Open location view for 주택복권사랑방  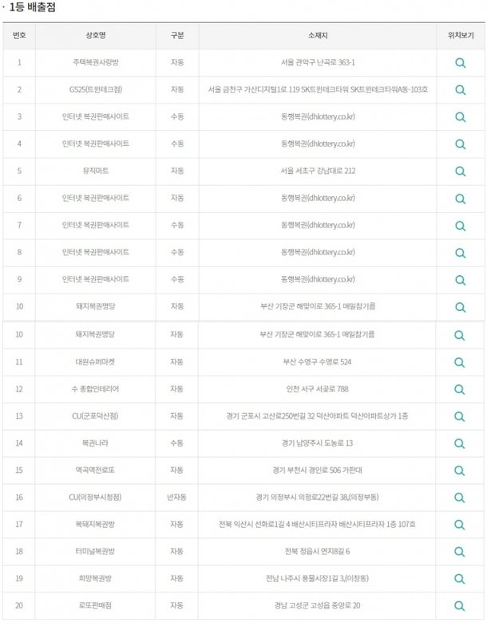click(460, 63)
